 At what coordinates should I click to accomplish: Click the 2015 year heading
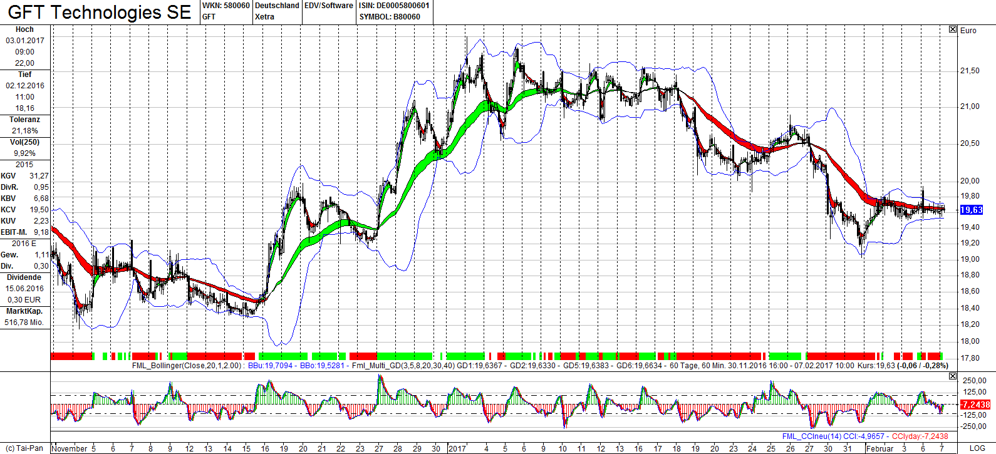tap(24, 165)
